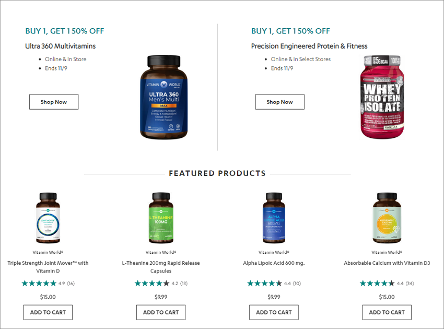View 4.4 star rating with 34 reviews
Image resolution: width=444 pixels, height=329 pixels.
[387, 284]
